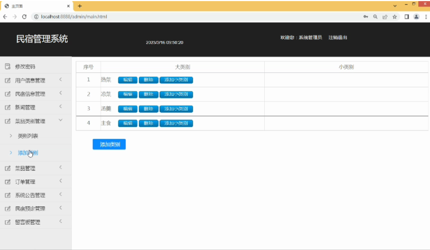
Task: Click the 小类别 column header
Action: pyautogui.click(x=346, y=67)
